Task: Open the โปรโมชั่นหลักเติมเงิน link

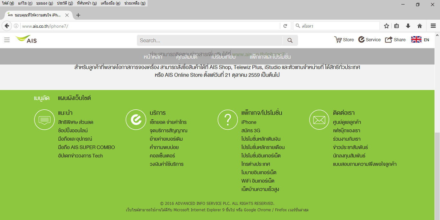Action: (x=261, y=139)
